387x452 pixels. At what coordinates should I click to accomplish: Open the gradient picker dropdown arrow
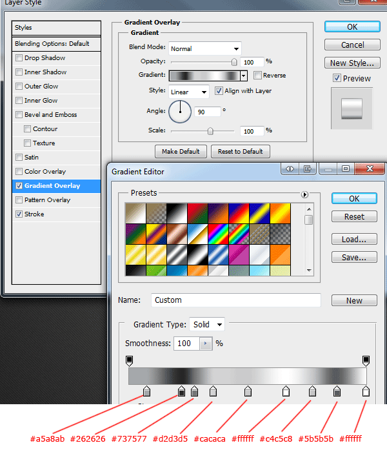point(244,76)
